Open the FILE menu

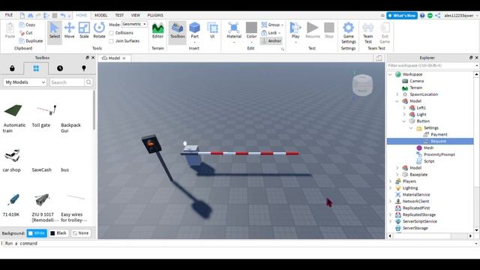click(x=9, y=15)
